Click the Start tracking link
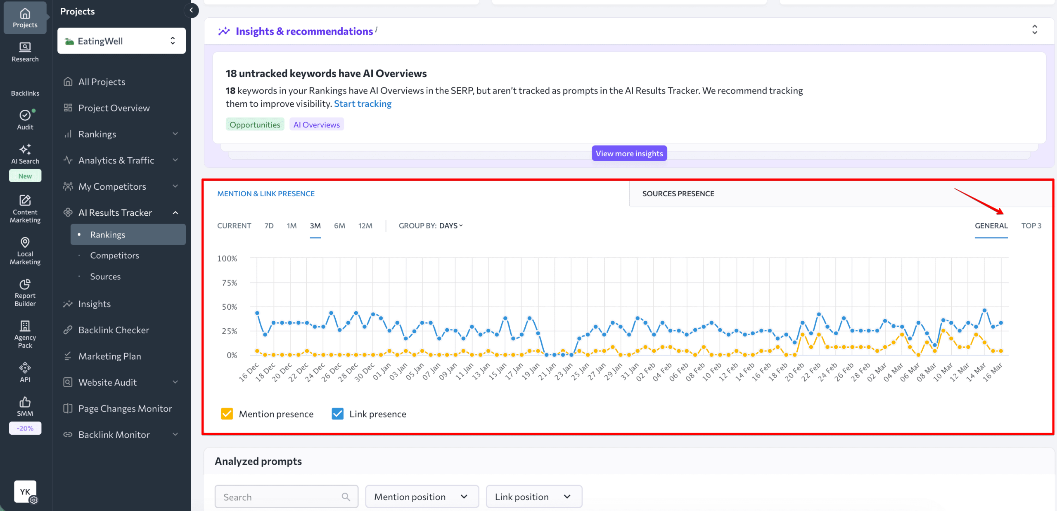The height and width of the screenshot is (511, 1057). pos(363,104)
